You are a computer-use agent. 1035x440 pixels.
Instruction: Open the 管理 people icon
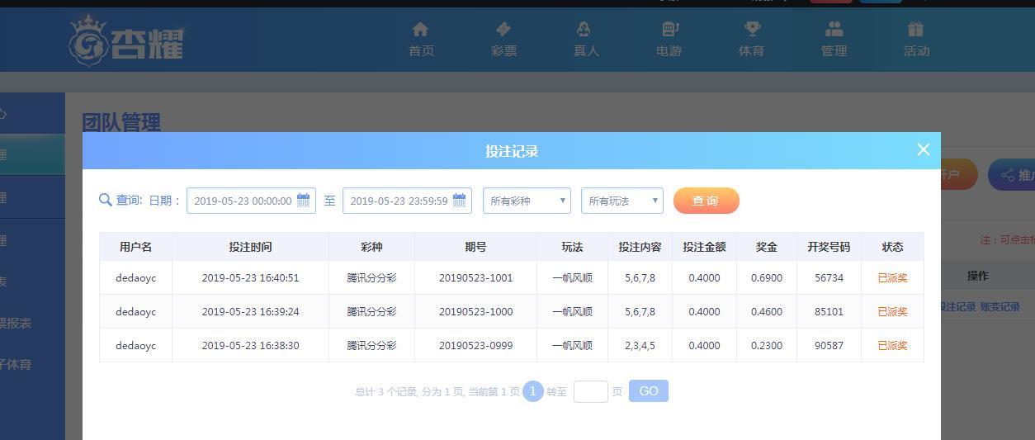coord(834,30)
